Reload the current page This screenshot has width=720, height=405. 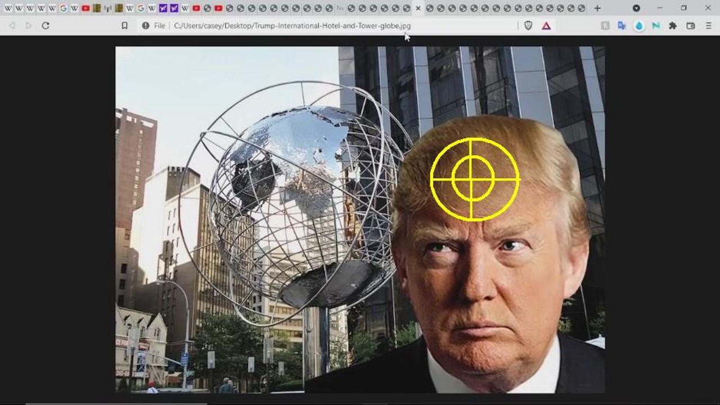click(x=46, y=25)
